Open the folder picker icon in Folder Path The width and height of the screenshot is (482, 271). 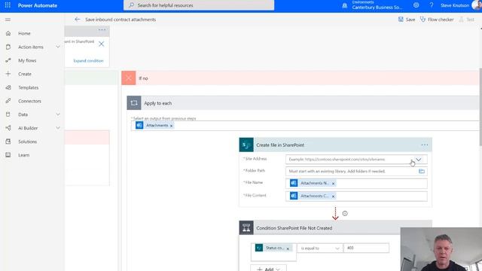422,171
